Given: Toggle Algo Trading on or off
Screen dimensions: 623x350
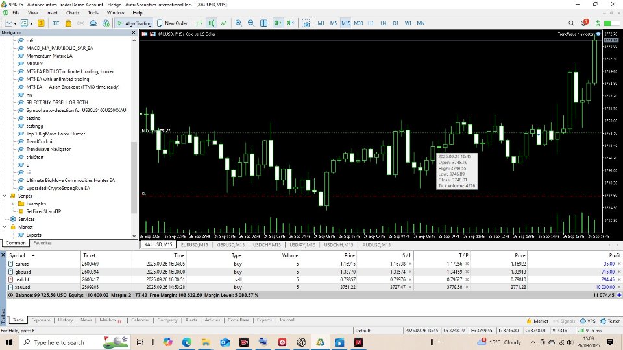Looking at the screenshot, I should pos(134,23).
